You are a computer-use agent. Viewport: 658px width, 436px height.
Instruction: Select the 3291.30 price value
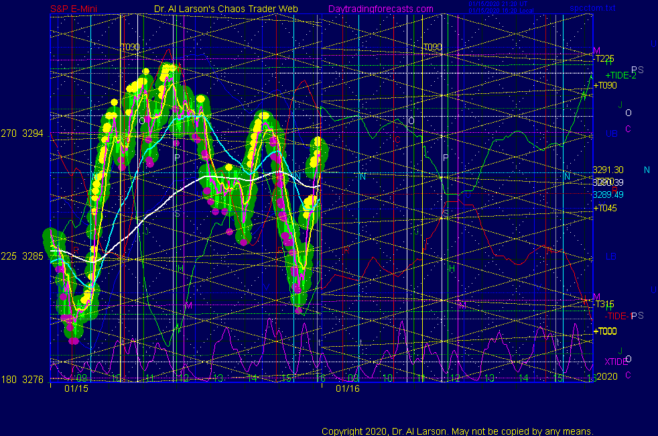point(608,170)
